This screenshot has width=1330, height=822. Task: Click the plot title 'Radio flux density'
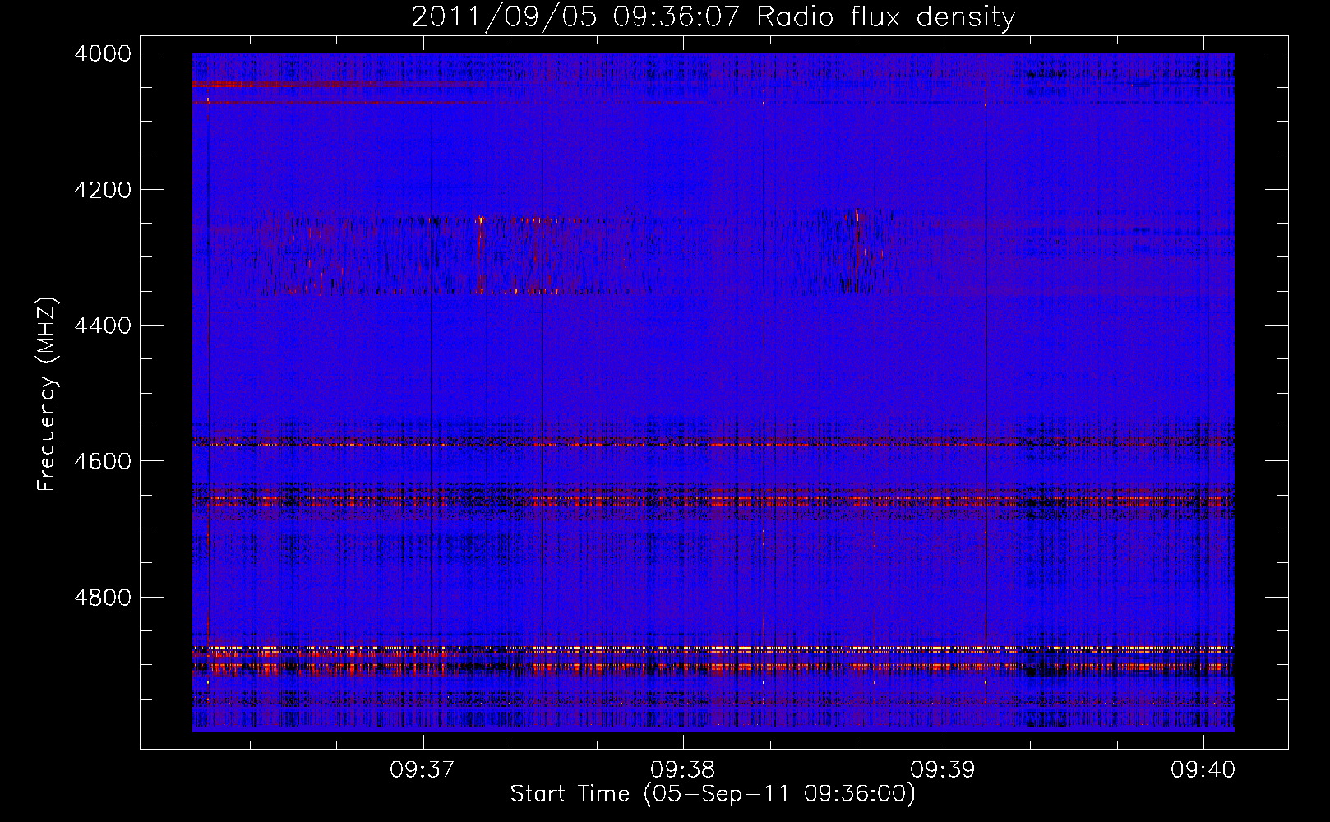885,17
